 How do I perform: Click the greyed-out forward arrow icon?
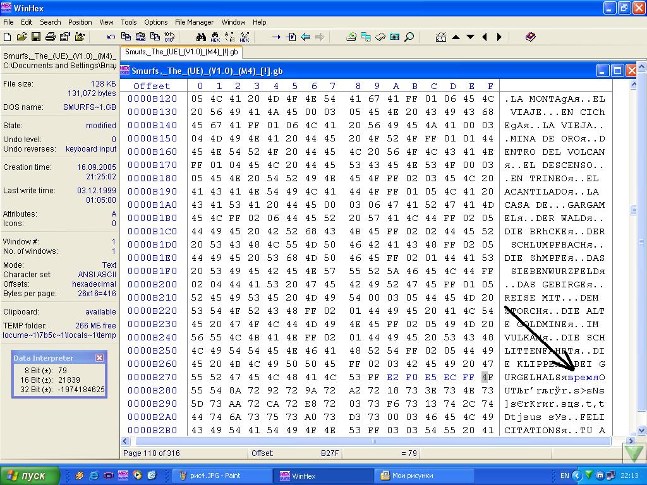(320, 37)
